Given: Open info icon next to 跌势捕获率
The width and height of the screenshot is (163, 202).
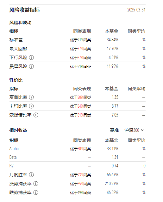Looking at the screenshot, I should (36, 192).
